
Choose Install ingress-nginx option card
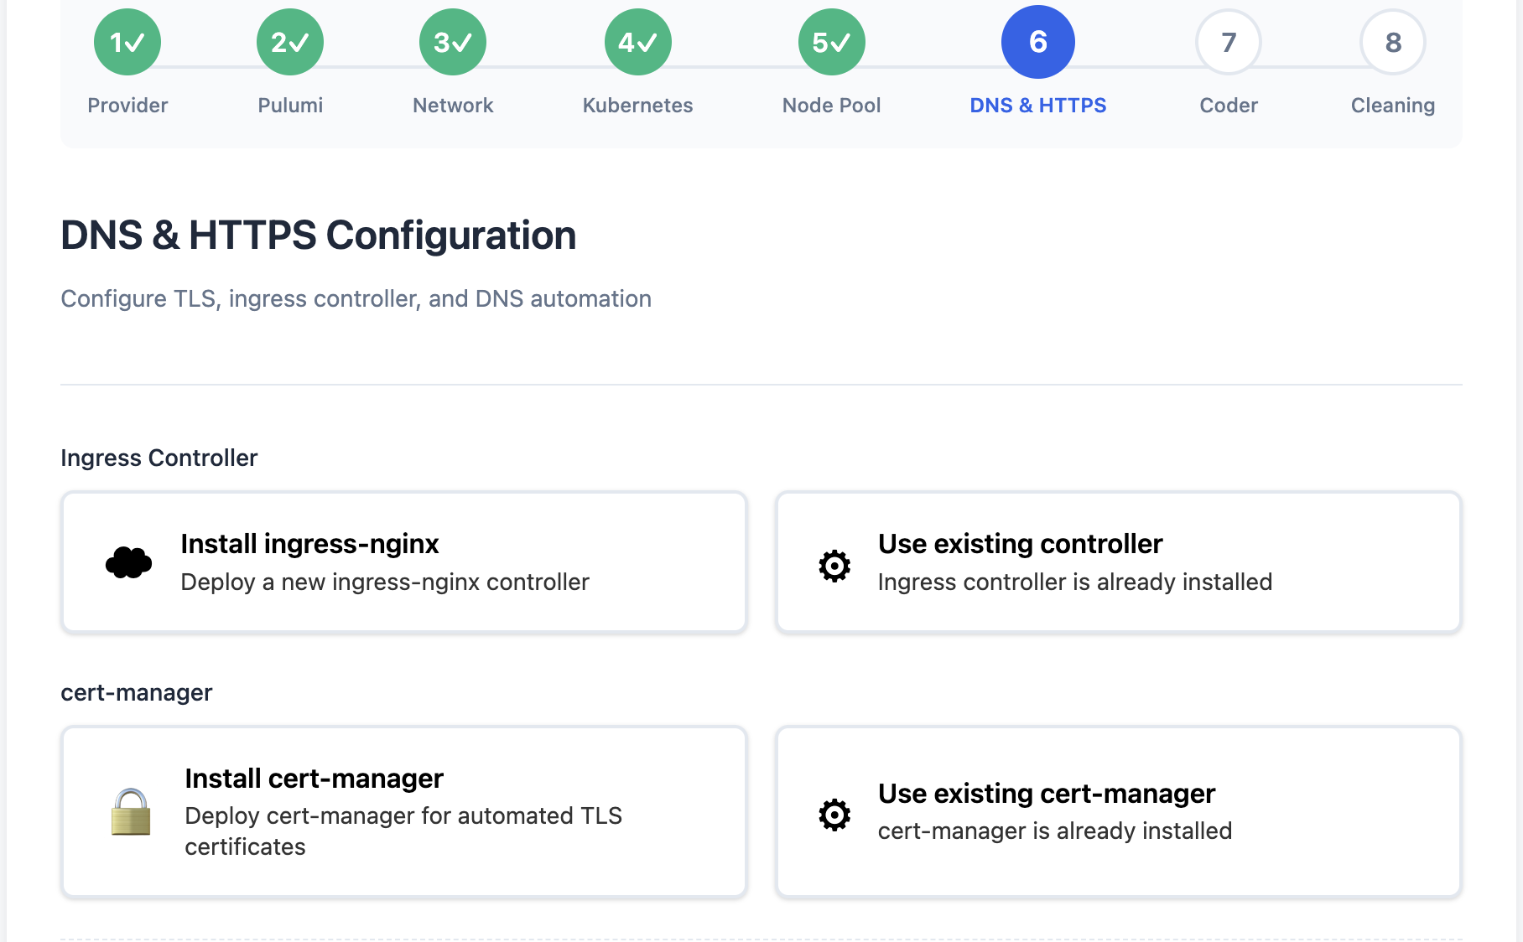(x=404, y=562)
